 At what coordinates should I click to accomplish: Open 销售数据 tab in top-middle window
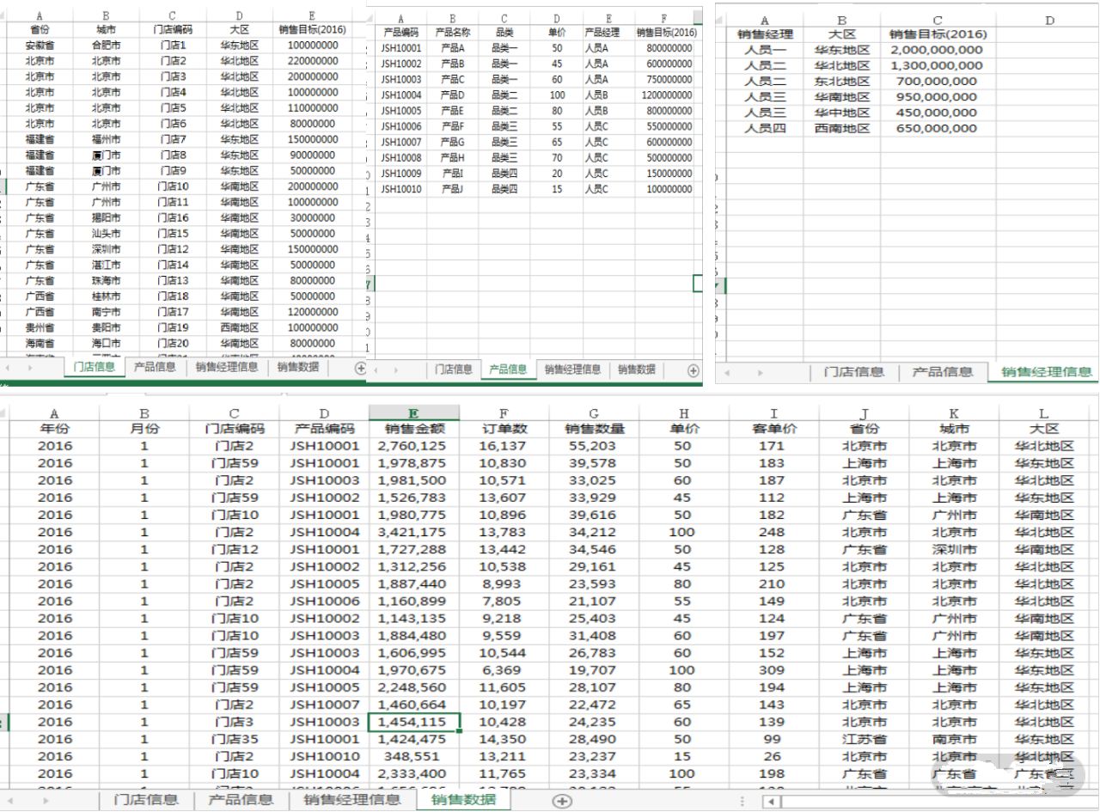click(636, 369)
